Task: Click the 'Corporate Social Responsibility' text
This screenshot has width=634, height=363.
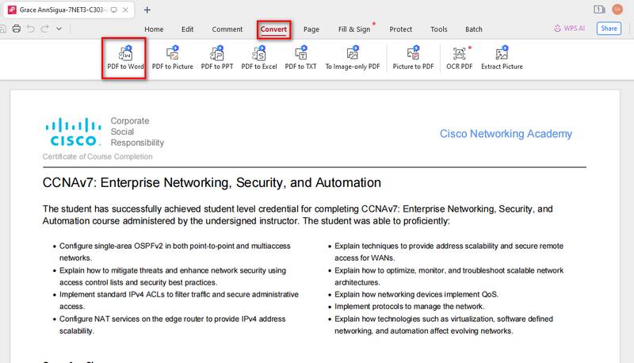Action: coord(137,132)
